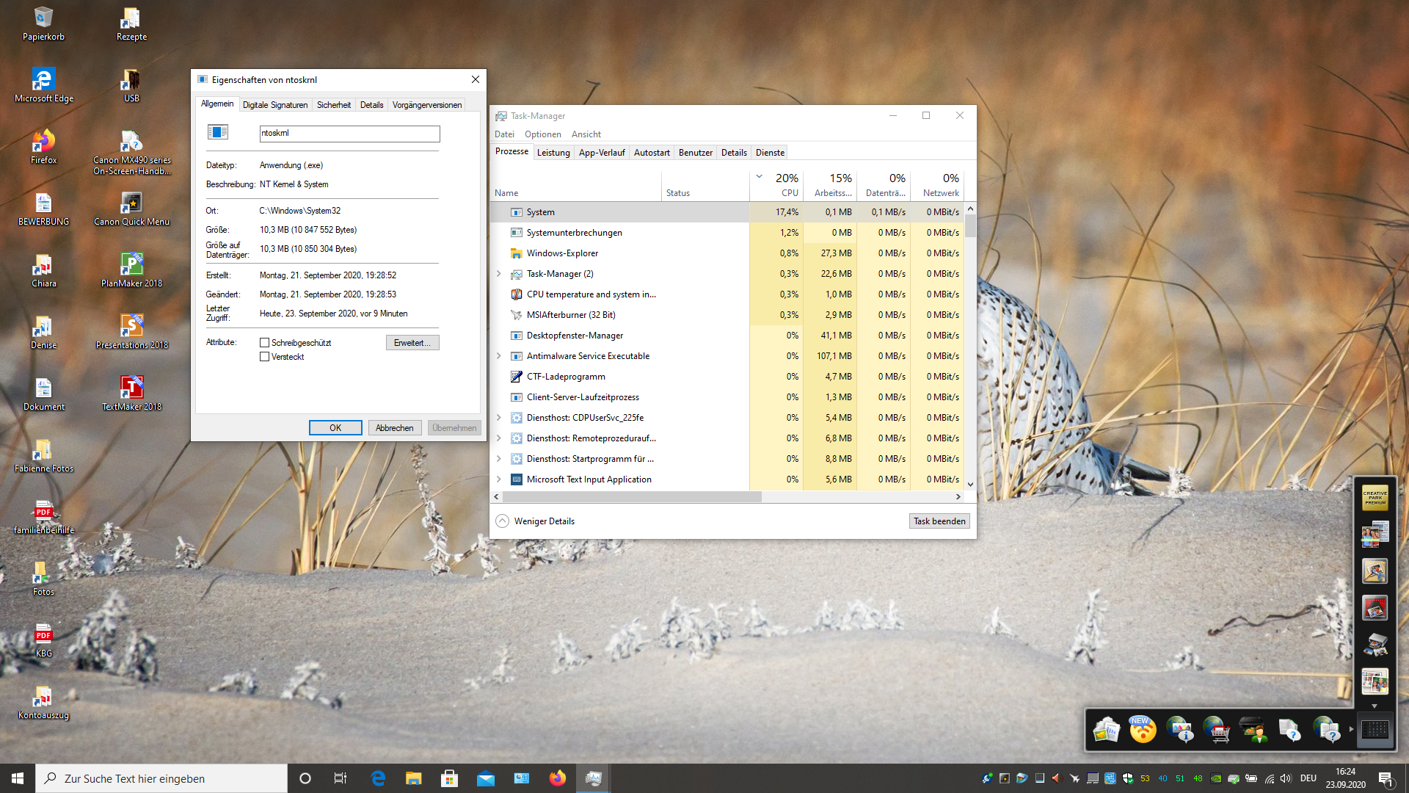
Task: Tick the Versteckt attribute checkbox
Action: pos(264,357)
